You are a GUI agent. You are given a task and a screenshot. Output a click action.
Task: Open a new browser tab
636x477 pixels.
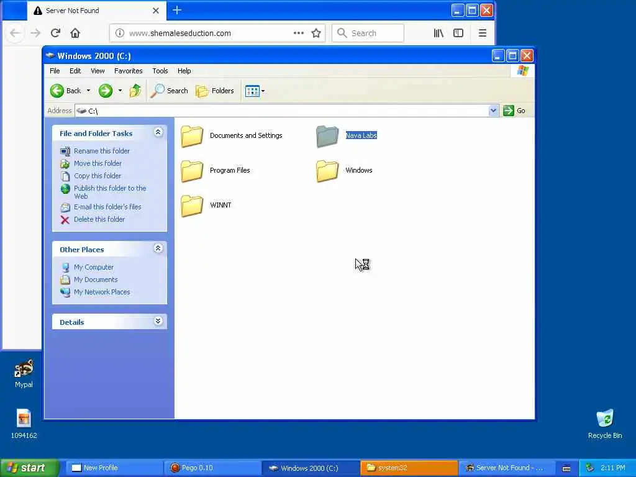(x=177, y=10)
